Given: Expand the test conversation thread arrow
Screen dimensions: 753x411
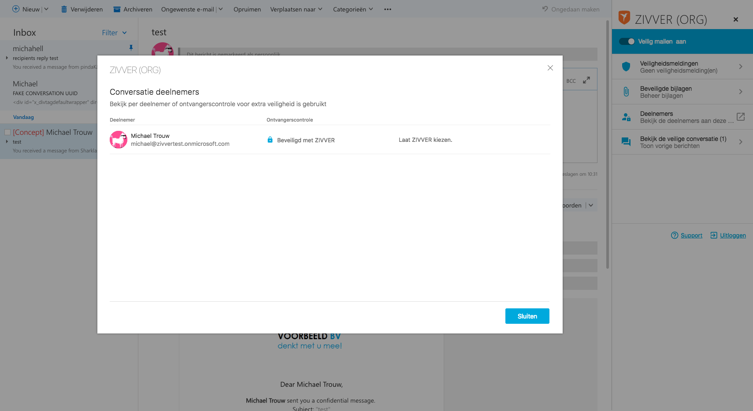Looking at the screenshot, I should pyautogui.click(x=7, y=141).
